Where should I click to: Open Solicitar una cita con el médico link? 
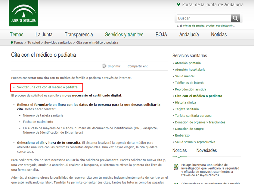point(47,87)
